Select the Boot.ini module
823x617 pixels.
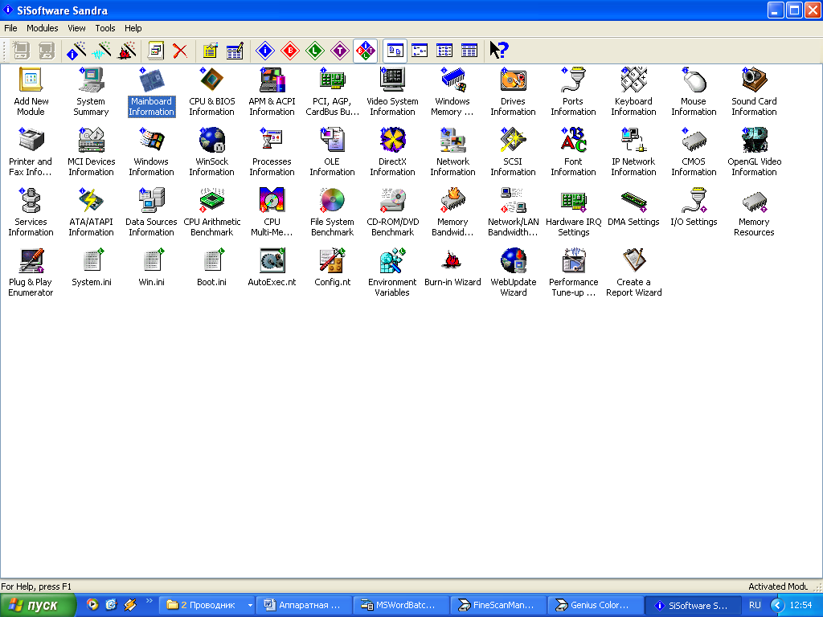coord(212,268)
